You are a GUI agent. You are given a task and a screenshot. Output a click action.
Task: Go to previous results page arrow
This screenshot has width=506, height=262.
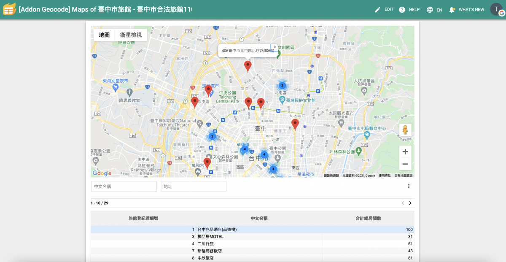[x=403, y=203]
